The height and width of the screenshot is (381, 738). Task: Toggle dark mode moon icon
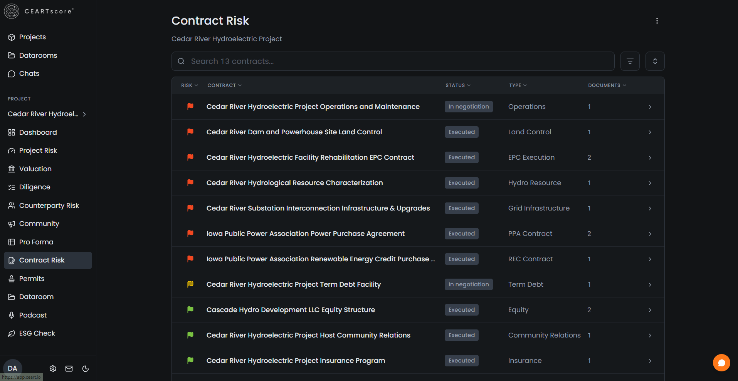86,369
